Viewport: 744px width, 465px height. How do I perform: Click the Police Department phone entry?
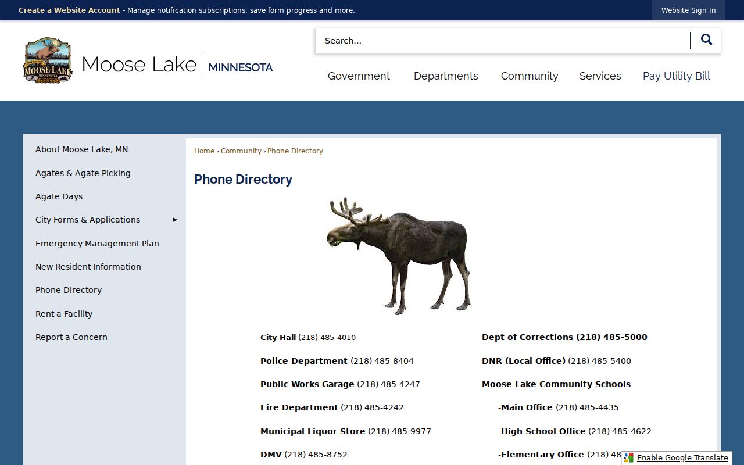point(337,361)
